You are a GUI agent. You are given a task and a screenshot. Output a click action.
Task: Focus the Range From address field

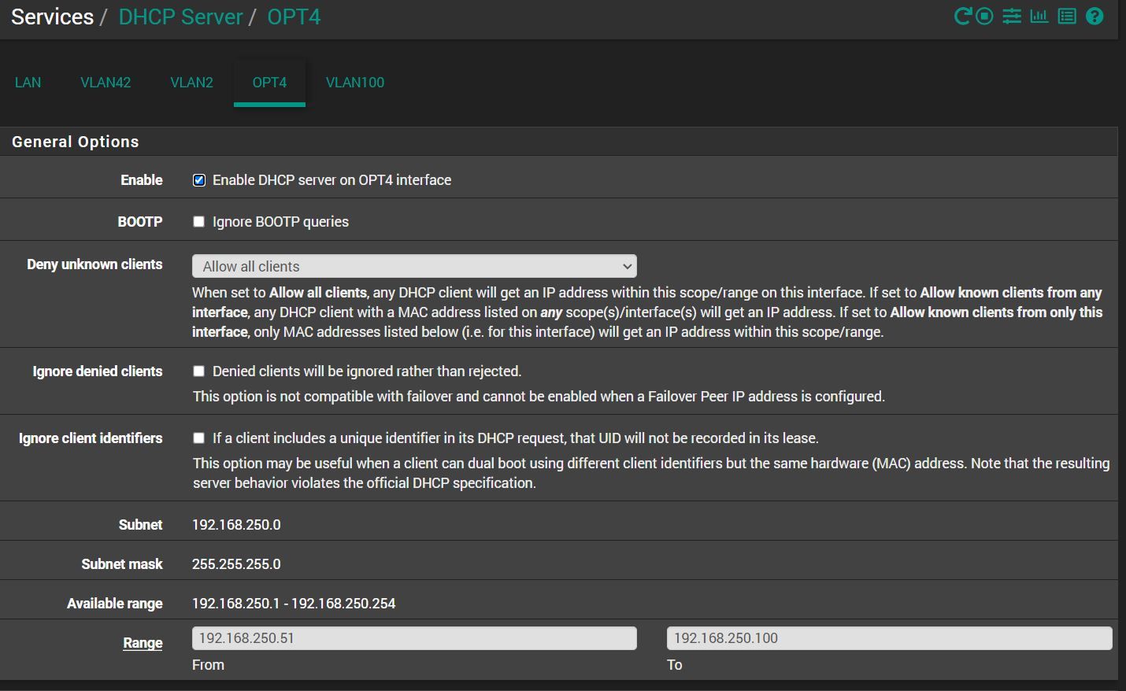[x=414, y=638]
